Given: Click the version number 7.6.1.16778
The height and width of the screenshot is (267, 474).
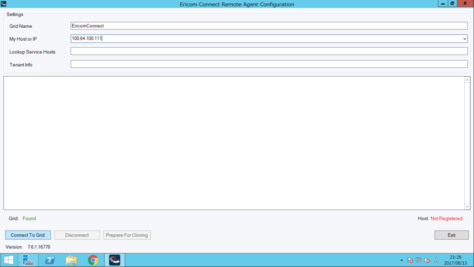Looking at the screenshot, I should point(39,247).
